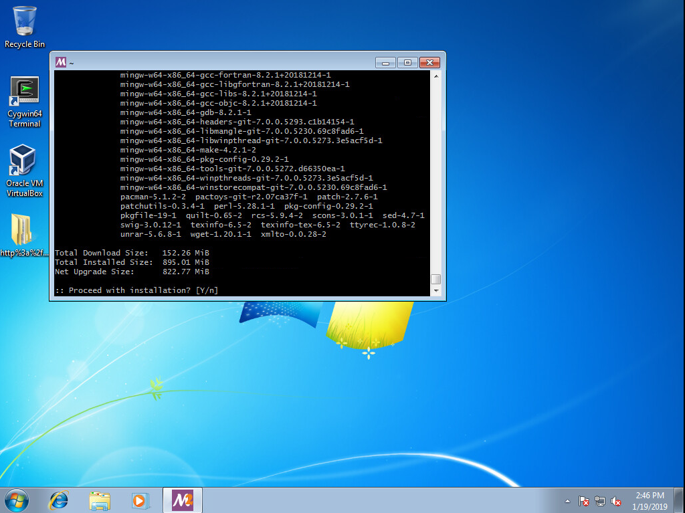Click the terminal scrollbar down arrow
Viewport: 685px width, 513px height.
coord(435,291)
